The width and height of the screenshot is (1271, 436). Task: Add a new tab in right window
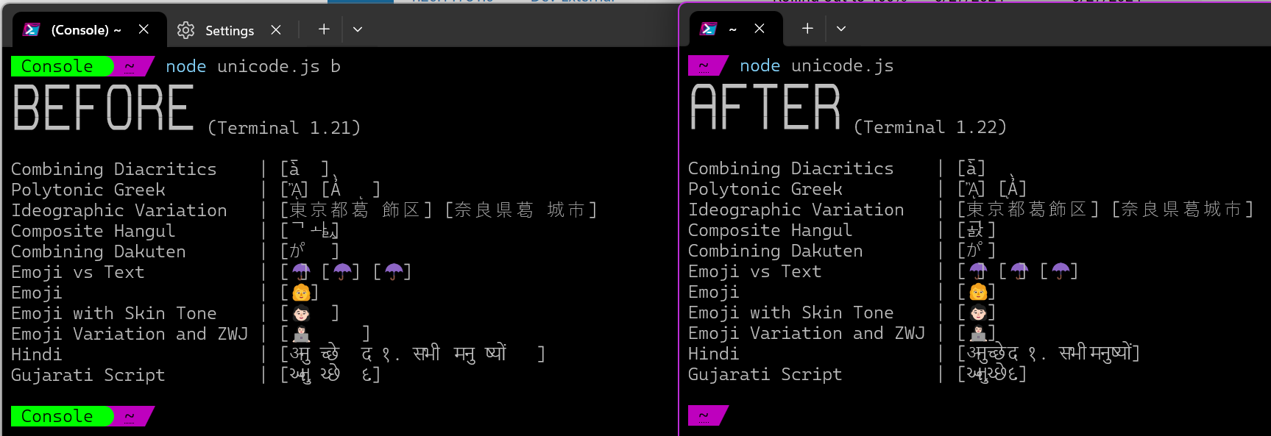coord(807,29)
